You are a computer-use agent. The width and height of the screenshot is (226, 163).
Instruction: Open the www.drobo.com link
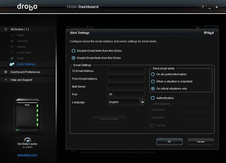click(27, 155)
